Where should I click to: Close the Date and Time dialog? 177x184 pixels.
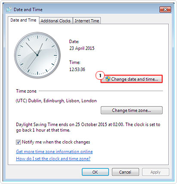(165, 9)
